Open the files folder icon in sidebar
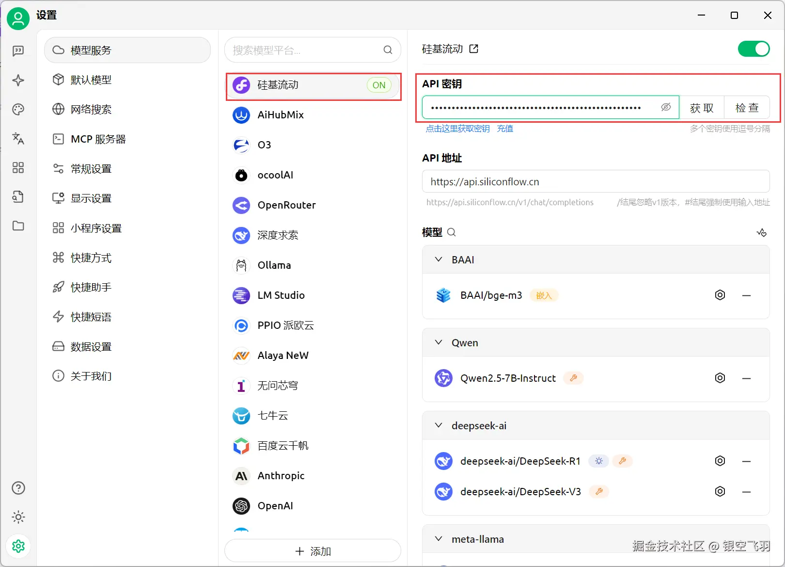 pos(18,226)
